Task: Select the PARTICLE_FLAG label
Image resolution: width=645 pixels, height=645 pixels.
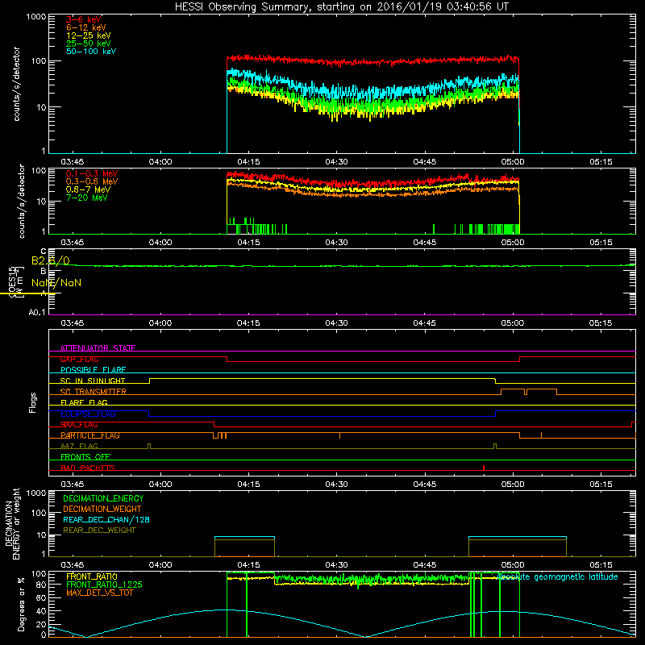Action: click(x=90, y=435)
